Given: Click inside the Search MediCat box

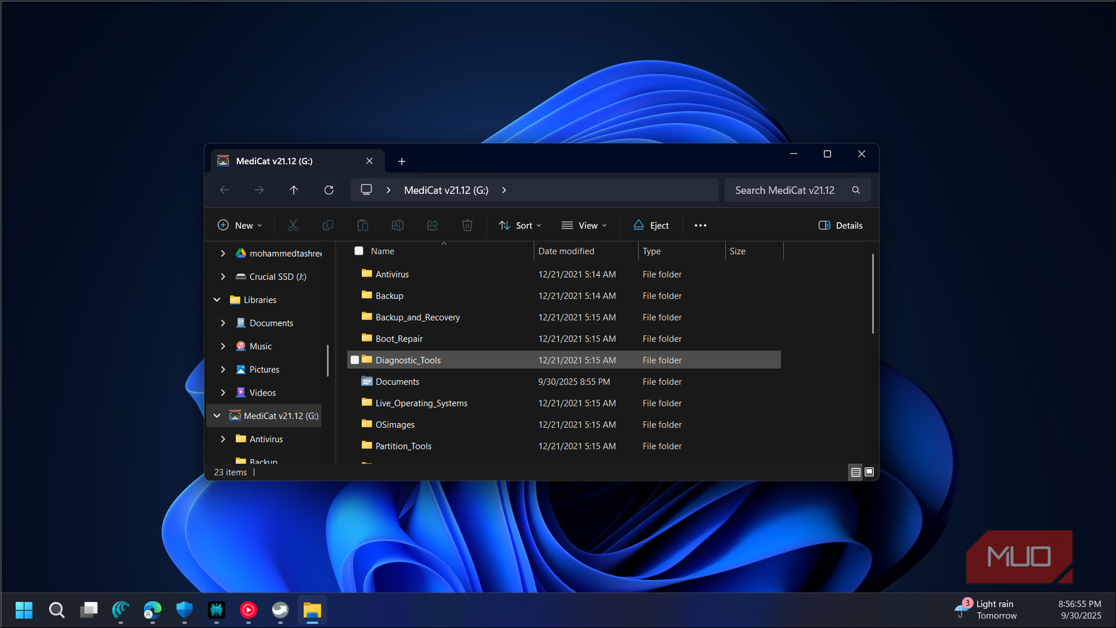Looking at the screenshot, I should point(785,190).
